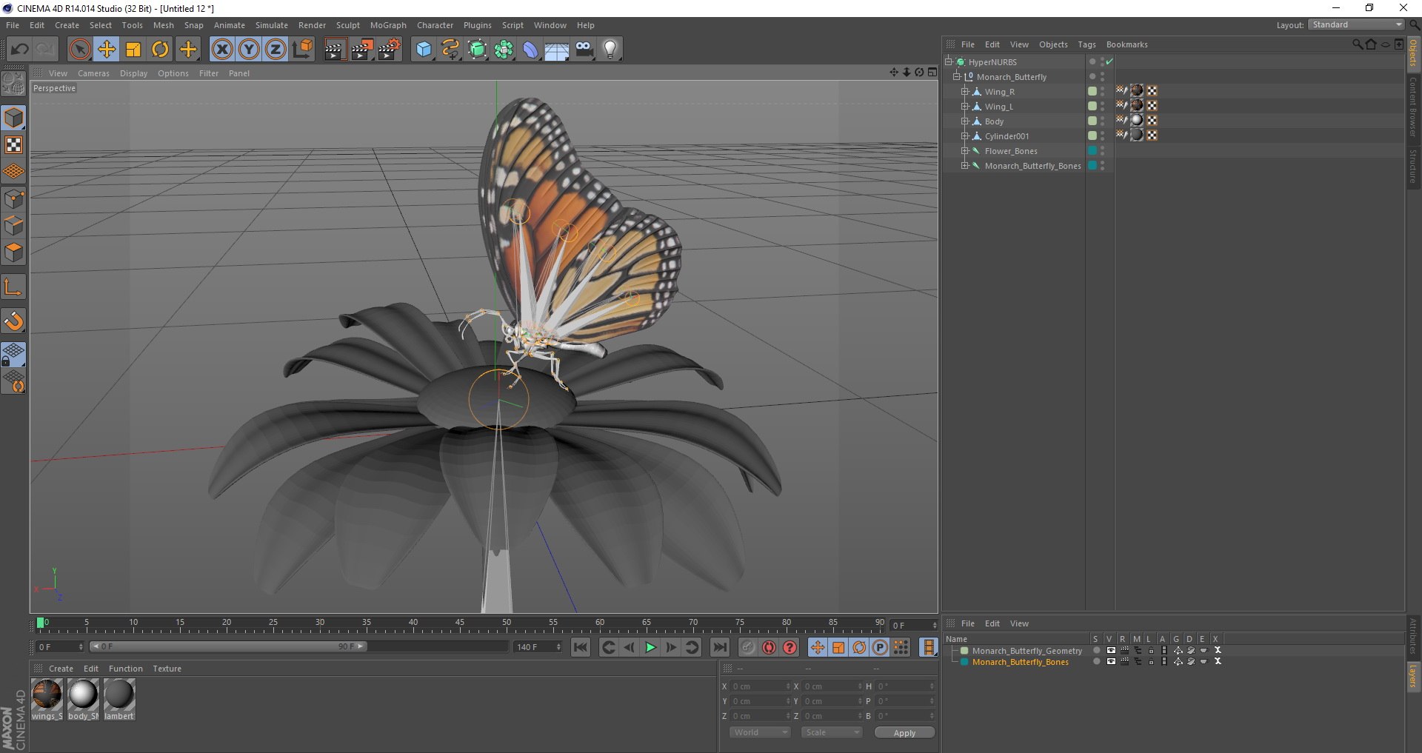Image resolution: width=1422 pixels, height=753 pixels.
Task: Toggle visibility dots for Monarch_Butterfly
Action: [x=1102, y=76]
